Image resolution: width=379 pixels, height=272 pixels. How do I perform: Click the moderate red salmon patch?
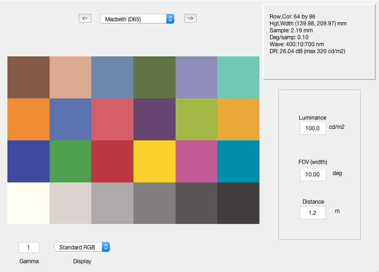(113, 119)
